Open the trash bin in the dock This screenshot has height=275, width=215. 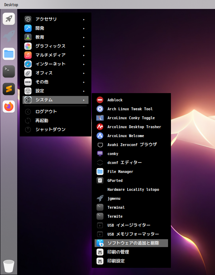(x=9, y=266)
